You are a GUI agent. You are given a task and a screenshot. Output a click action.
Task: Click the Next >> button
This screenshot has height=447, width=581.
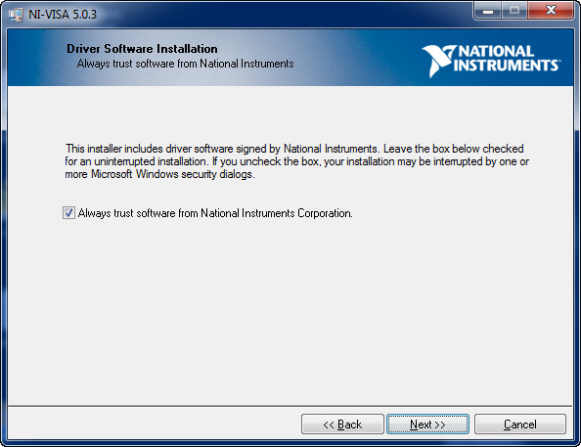tap(427, 425)
